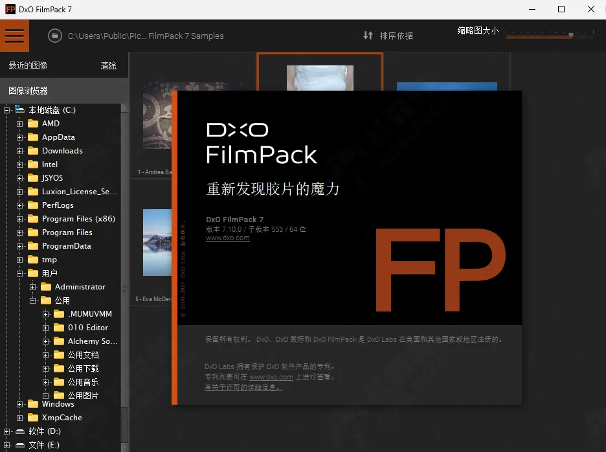Expand the 软件 (D:) drive node
Screen dimensions: 606x452
6,431
